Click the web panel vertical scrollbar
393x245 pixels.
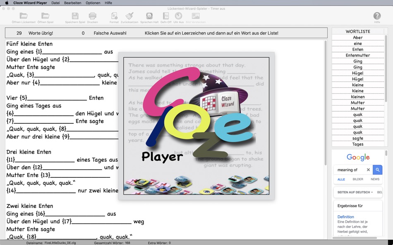[386, 153]
